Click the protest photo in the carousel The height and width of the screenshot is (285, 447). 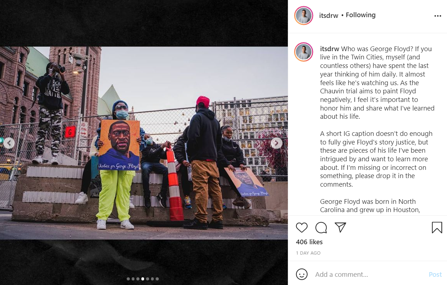pos(144,143)
